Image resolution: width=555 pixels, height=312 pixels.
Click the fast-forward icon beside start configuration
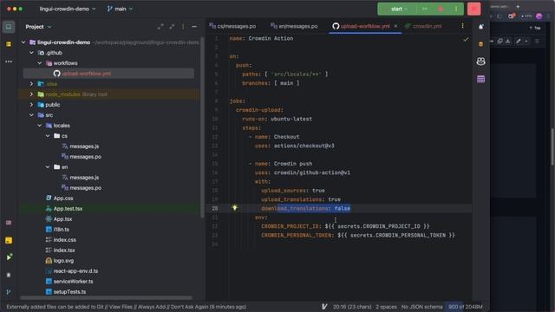(425, 9)
